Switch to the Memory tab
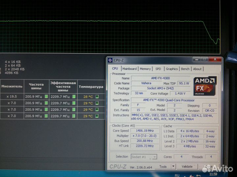 click(x=145, y=69)
